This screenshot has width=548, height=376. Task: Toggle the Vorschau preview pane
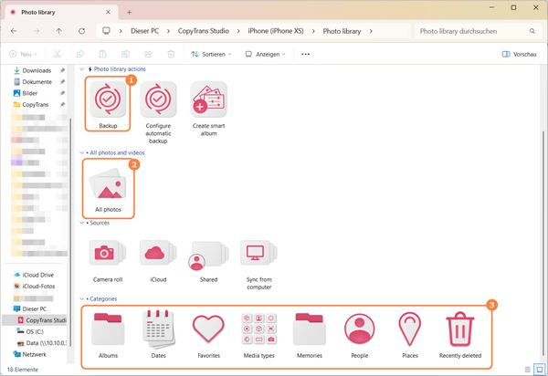click(x=519, y=54)
